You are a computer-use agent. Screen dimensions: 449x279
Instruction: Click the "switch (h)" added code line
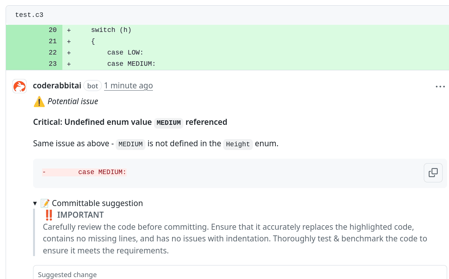click(x=111, y=30)
